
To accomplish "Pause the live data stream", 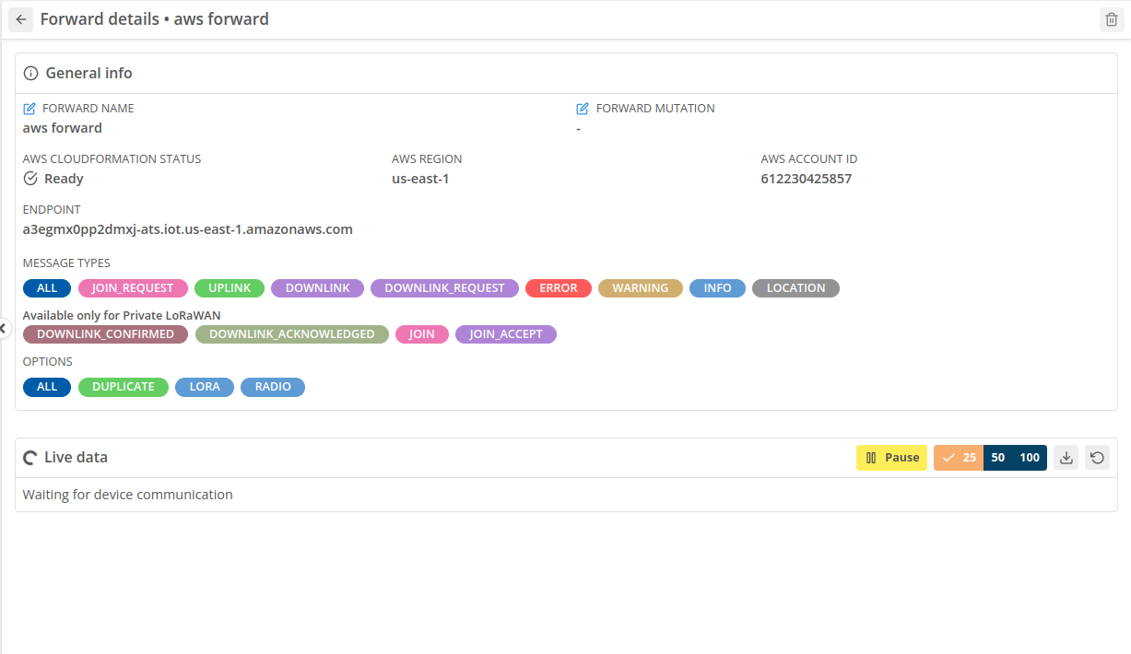I will (x=891, y=458).
